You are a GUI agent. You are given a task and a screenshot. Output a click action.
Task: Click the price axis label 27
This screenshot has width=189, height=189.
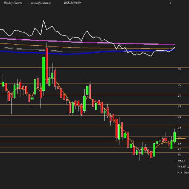pyautogui.click(x=179, y=96)
